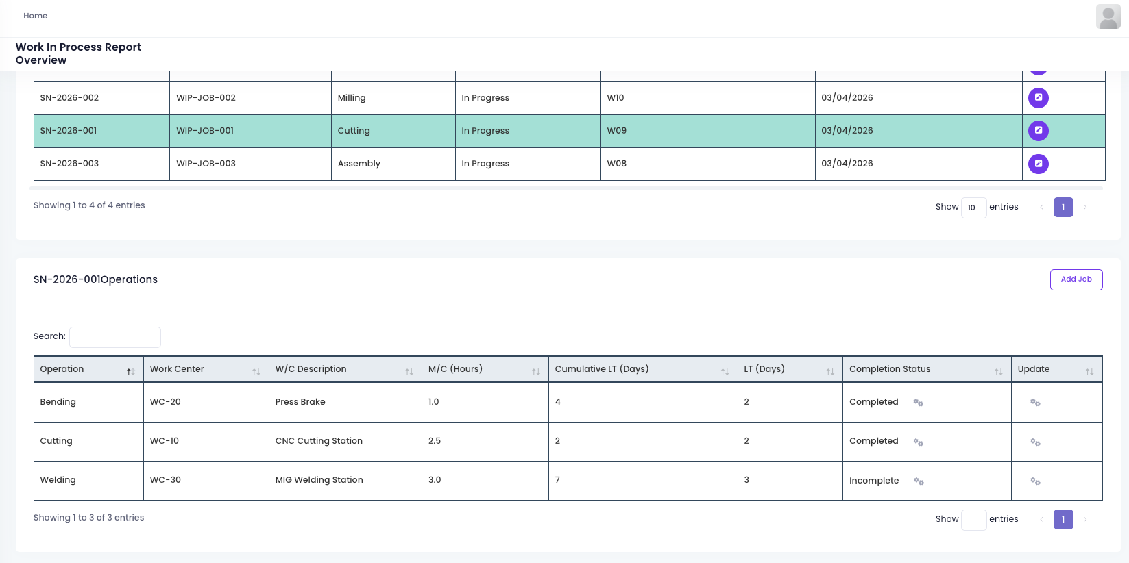The height and width of the screenshot is (563, 1129).
Task: Open the user profile avatar
Action: tap(1108, 16)
